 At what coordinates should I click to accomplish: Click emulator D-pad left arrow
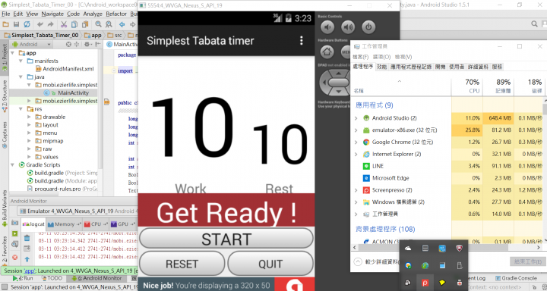[325, 83]
